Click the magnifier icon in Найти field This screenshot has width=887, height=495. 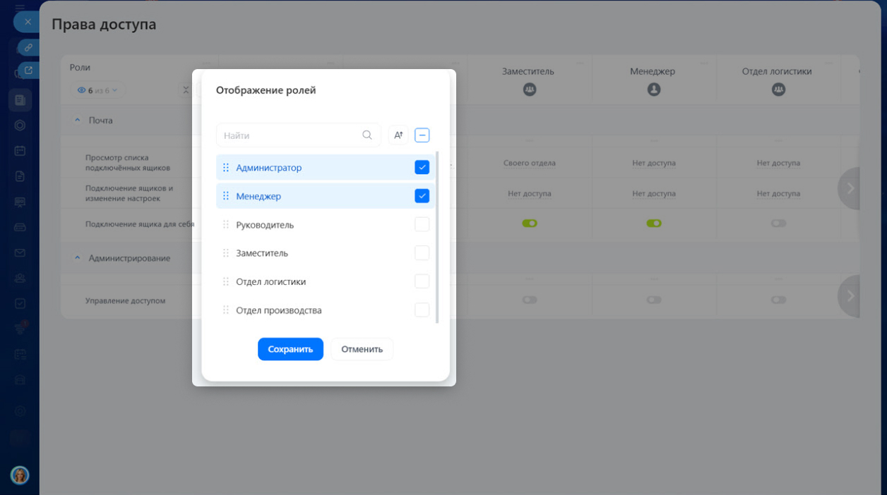367,135
